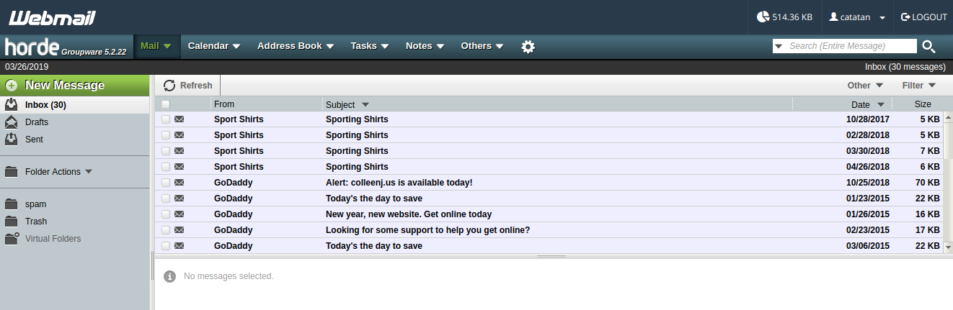Click the LOGOUT link
Image resolution: width=953 pixels, height=310 pixels.
(923, 17)
